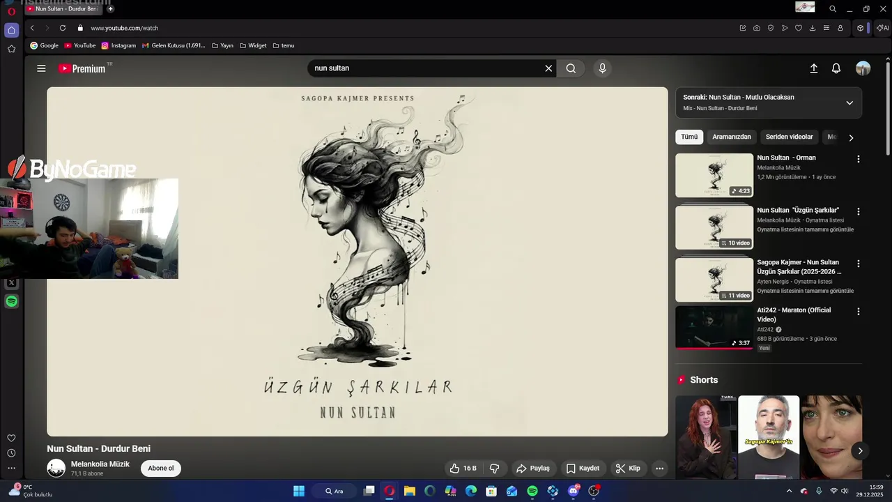
Task: Open Spotify in Opera sidebar
Action: [11, 301]
